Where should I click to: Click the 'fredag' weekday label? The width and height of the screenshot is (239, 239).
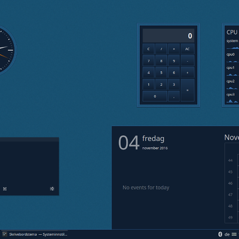tap(154, 139)
